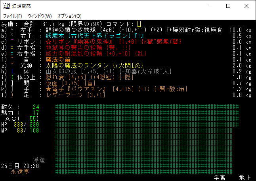Image resolution: width=256 pixels, height=181 pixels.
Task: Click the 永遠亭 location label
Action: pyautogui.click(x=19, y=172)
